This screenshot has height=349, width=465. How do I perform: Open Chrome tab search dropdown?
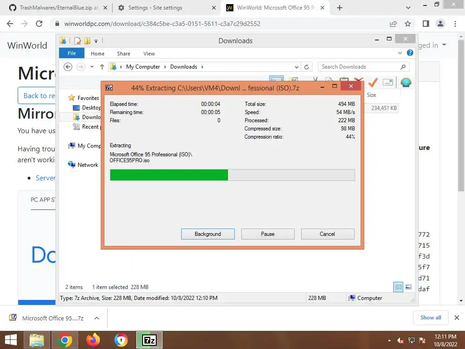click(x=408, y=8)
